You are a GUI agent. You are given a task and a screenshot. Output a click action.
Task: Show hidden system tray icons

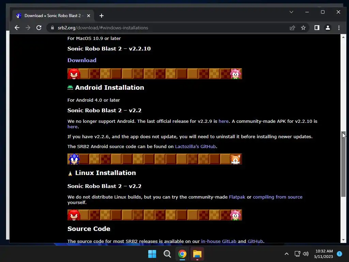(287, 254)
